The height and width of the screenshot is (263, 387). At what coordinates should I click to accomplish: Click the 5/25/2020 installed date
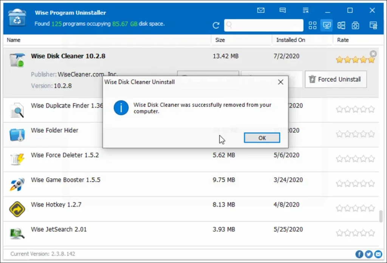[288, 229]
